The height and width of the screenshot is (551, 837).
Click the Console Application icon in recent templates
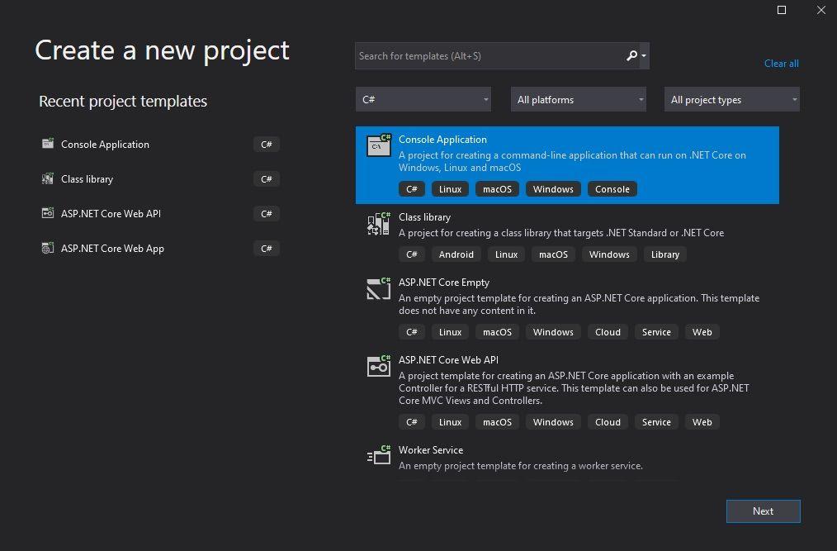click(47, 144)
